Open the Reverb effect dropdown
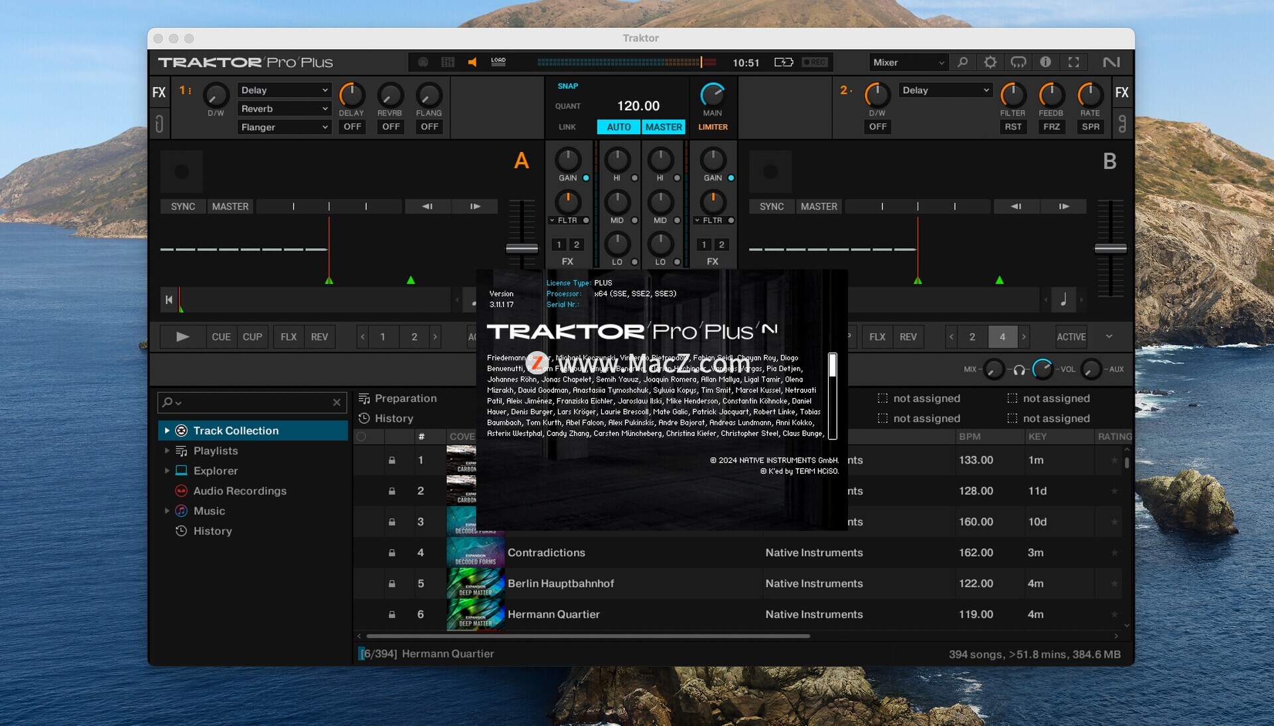The image size is (1274, 726). tap(284, 109)
